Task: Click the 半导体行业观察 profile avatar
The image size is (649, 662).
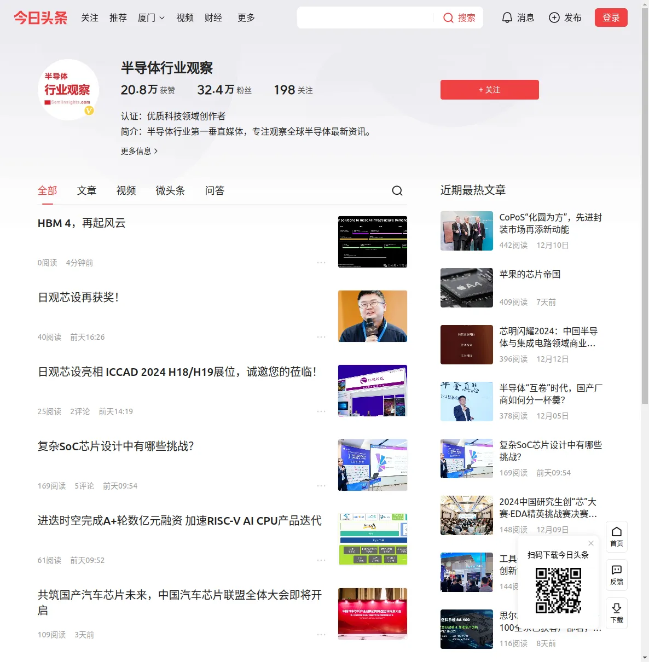Action: (68, 90)
